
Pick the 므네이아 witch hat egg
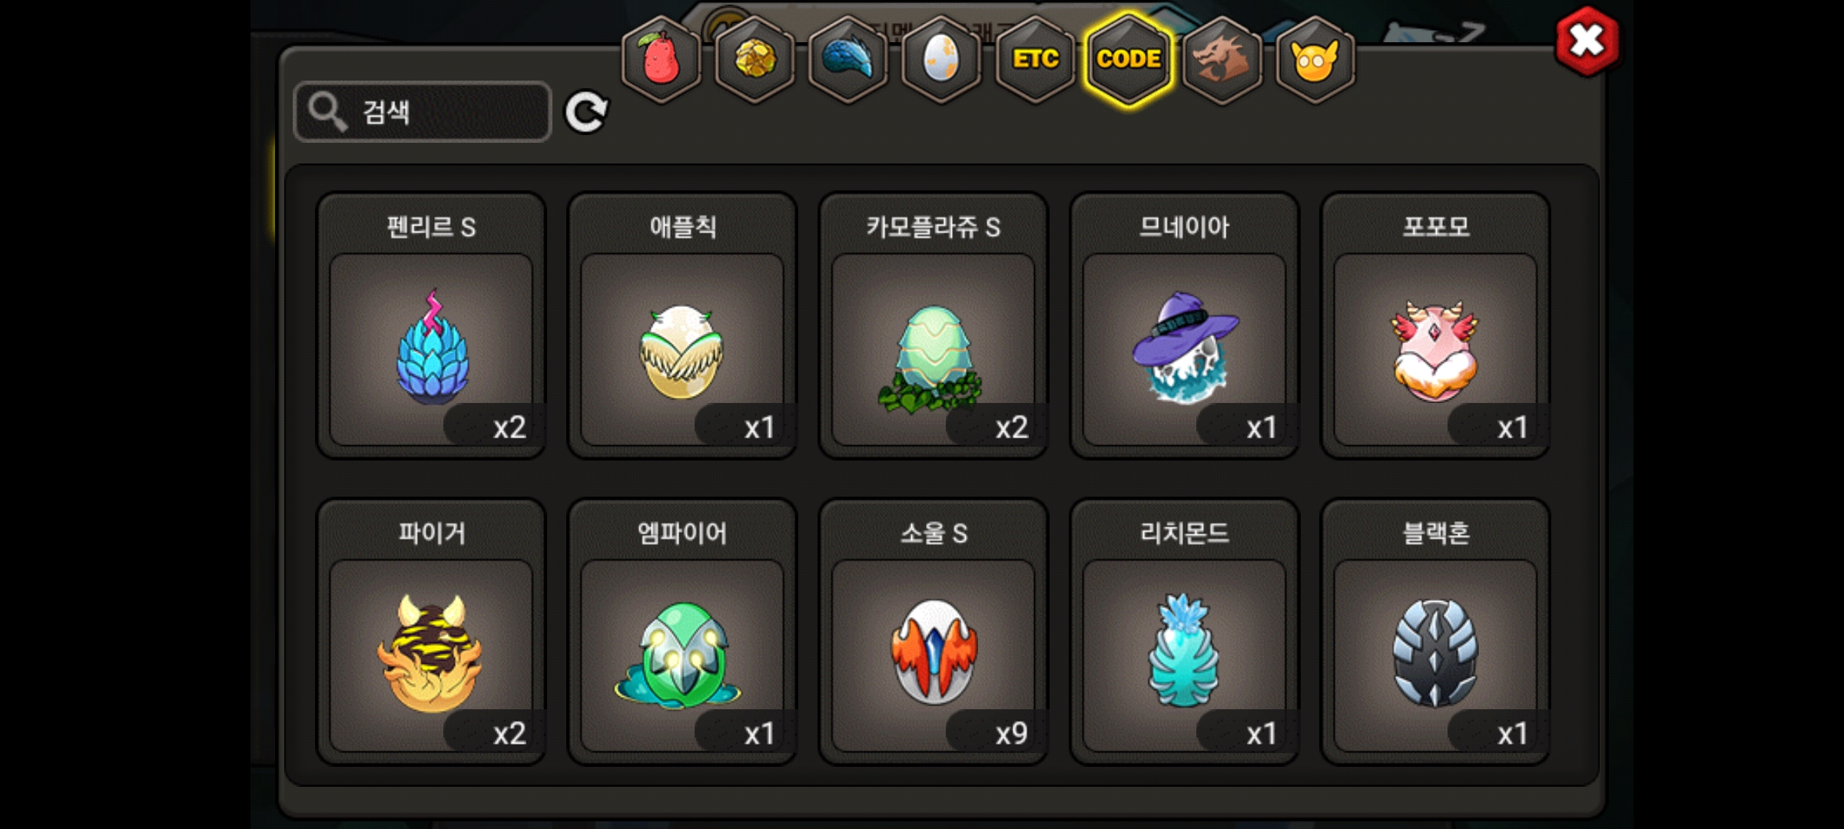1184,325
